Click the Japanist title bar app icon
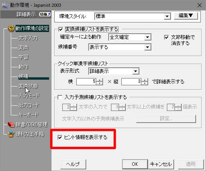 pyautogui.click(x=5, y=5)
